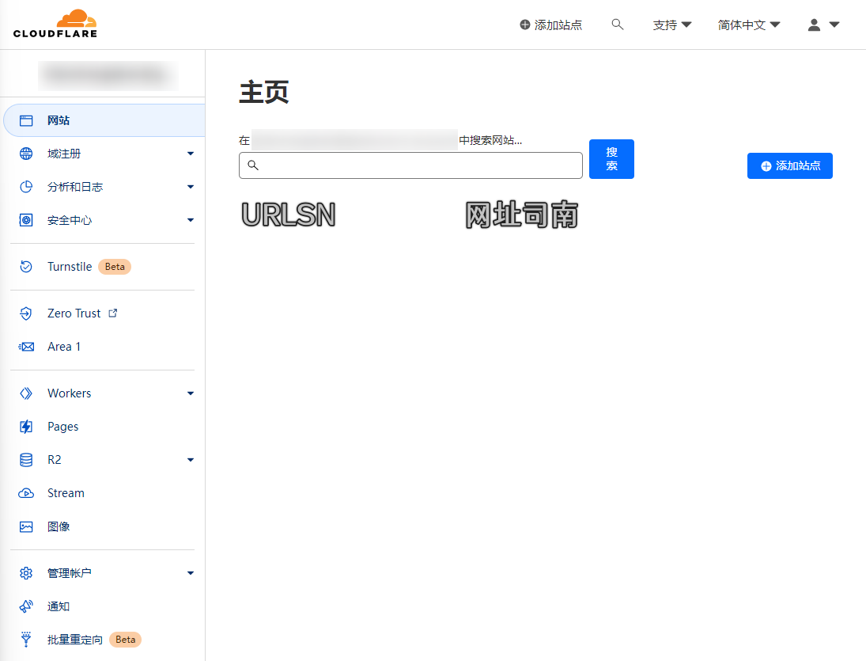Select the 批量重定向 sidebar icon
The image size is (866, 661).
tap(25, 639)
